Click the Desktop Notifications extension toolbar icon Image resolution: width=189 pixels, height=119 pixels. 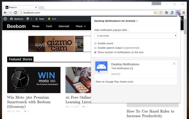pyautogui.click(x=178, y=12)
